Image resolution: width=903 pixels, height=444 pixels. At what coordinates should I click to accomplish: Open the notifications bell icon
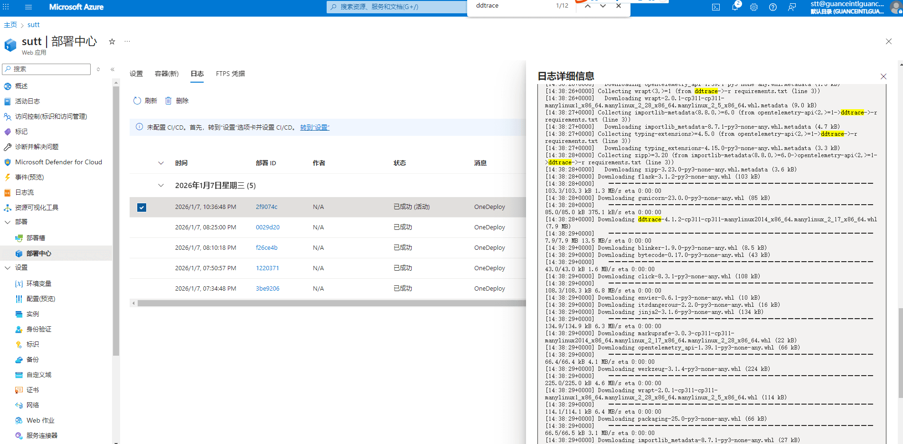pyautogui.click(x=735, y=7)
